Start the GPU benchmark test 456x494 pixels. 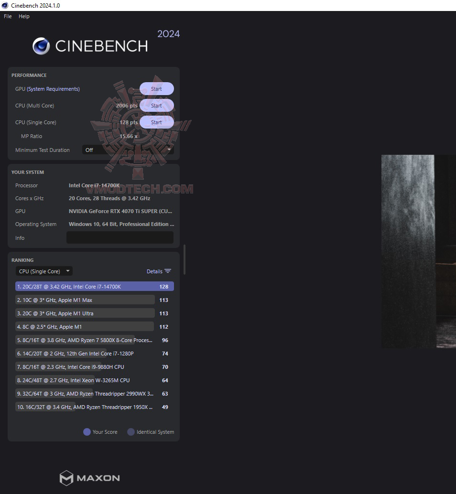coord(157,89)
